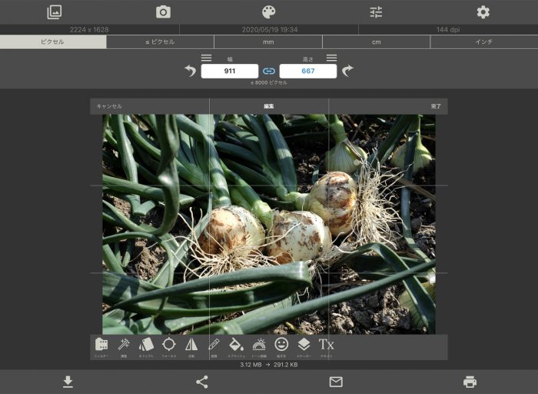
Task: Open the color palette icon
Action: coord(269,12)
